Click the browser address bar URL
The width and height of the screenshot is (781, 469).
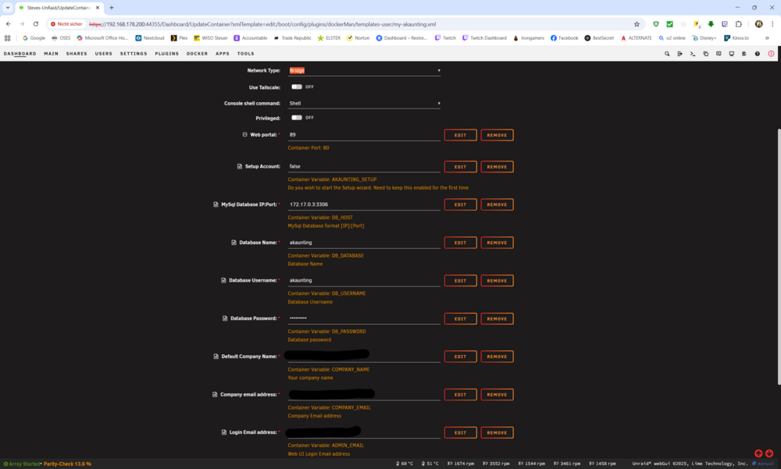[262, 24]
